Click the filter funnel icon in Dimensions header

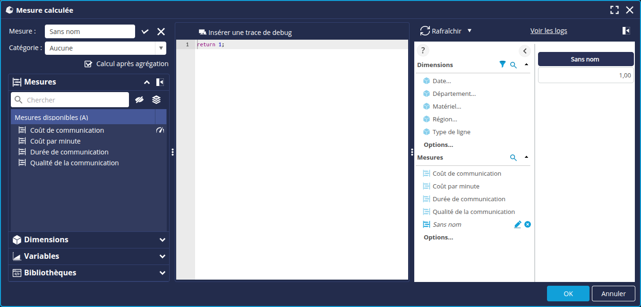point(503,65)
